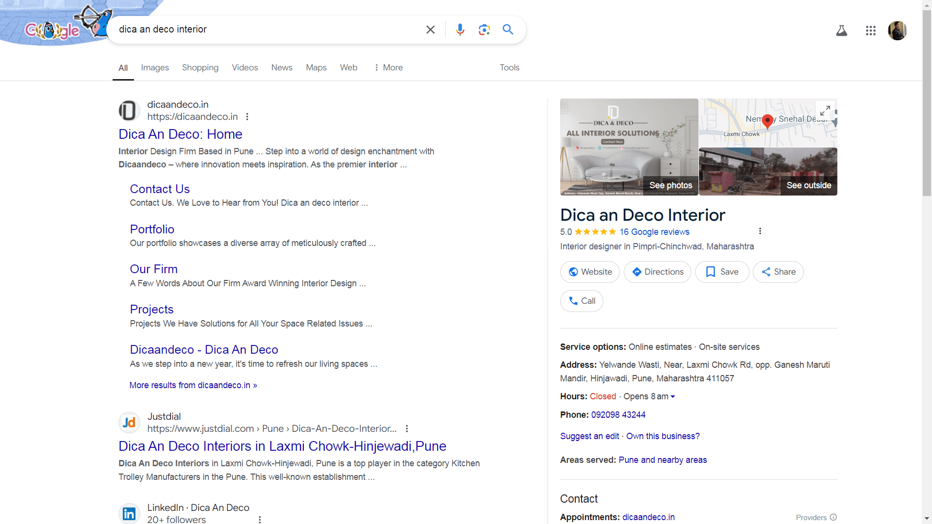Click dicaandeco.in site favicon
The width and height of the screenshot is (932, 524).
pos(129,111)
